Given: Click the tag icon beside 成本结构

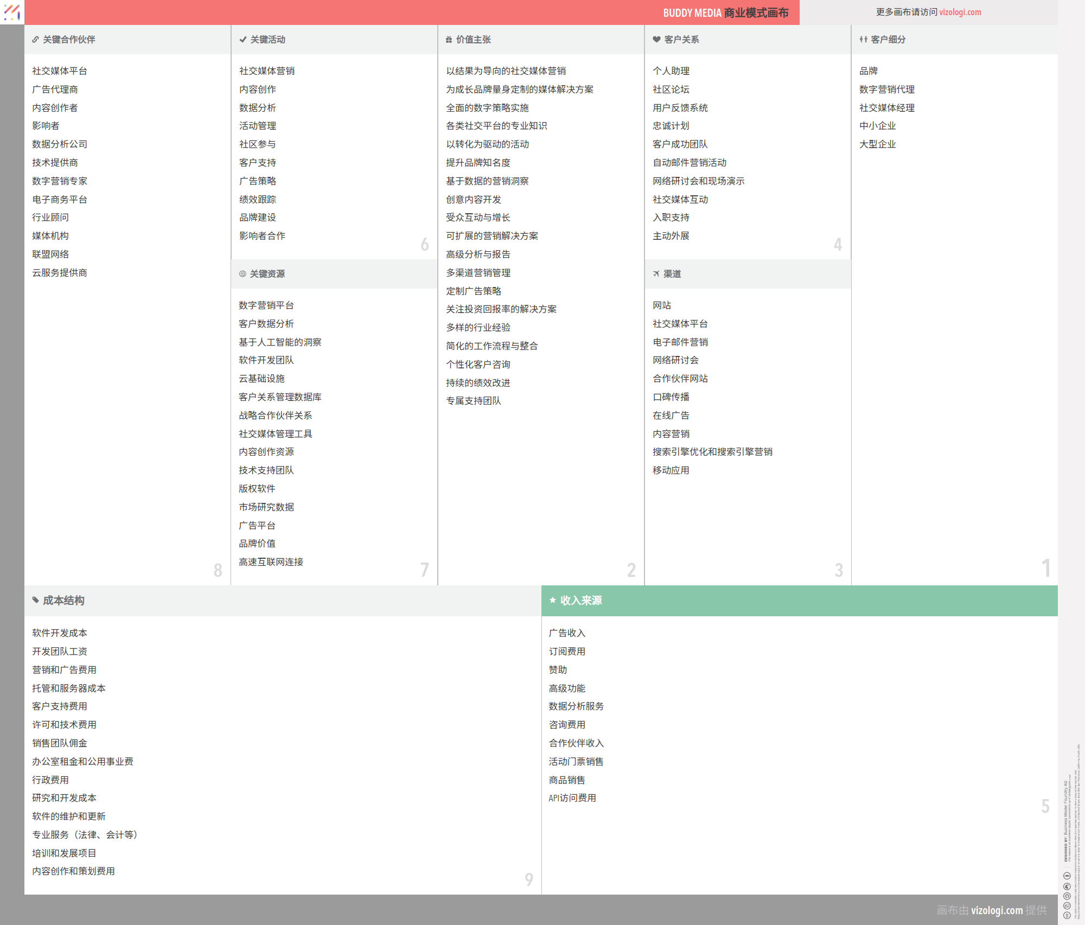Looking at the screenshot, I should [x=36, y=600].
